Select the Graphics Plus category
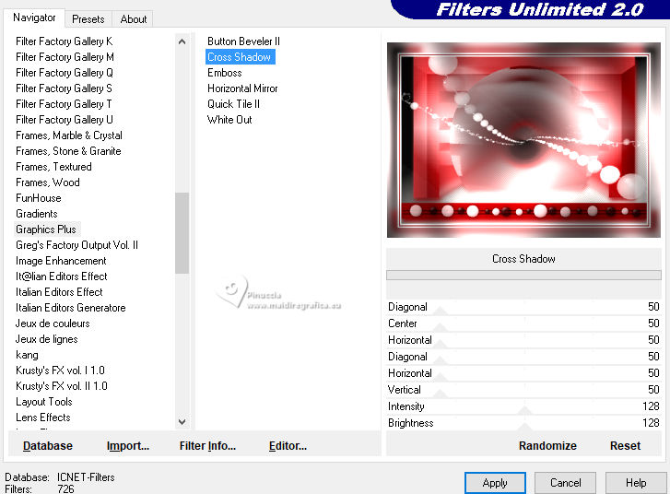The height and width of the screenshot is (494, 670). [x=46, y=229]
